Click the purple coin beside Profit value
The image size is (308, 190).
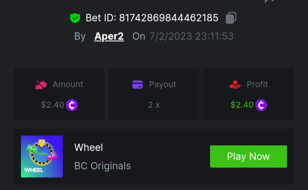261,105
